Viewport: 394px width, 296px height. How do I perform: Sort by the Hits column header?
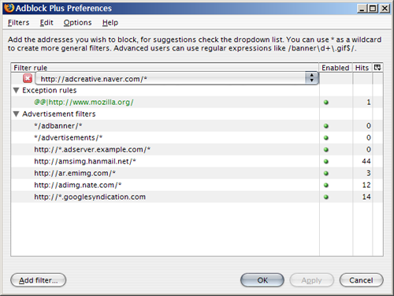362,68
